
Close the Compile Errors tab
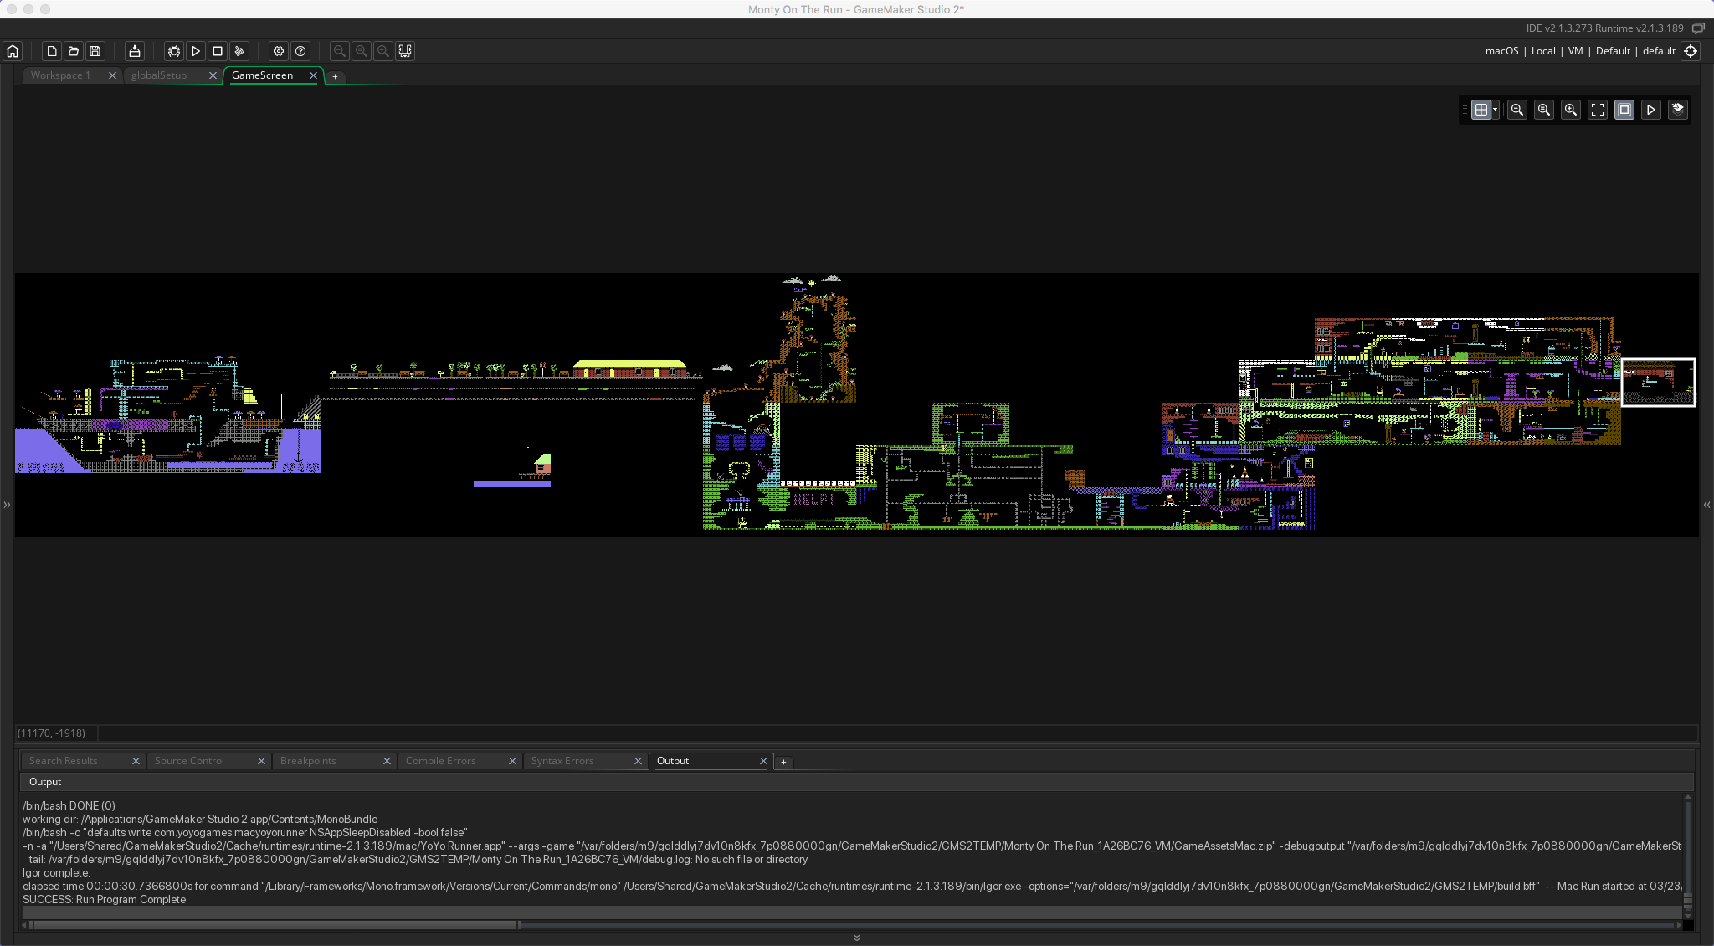(512, 761)
